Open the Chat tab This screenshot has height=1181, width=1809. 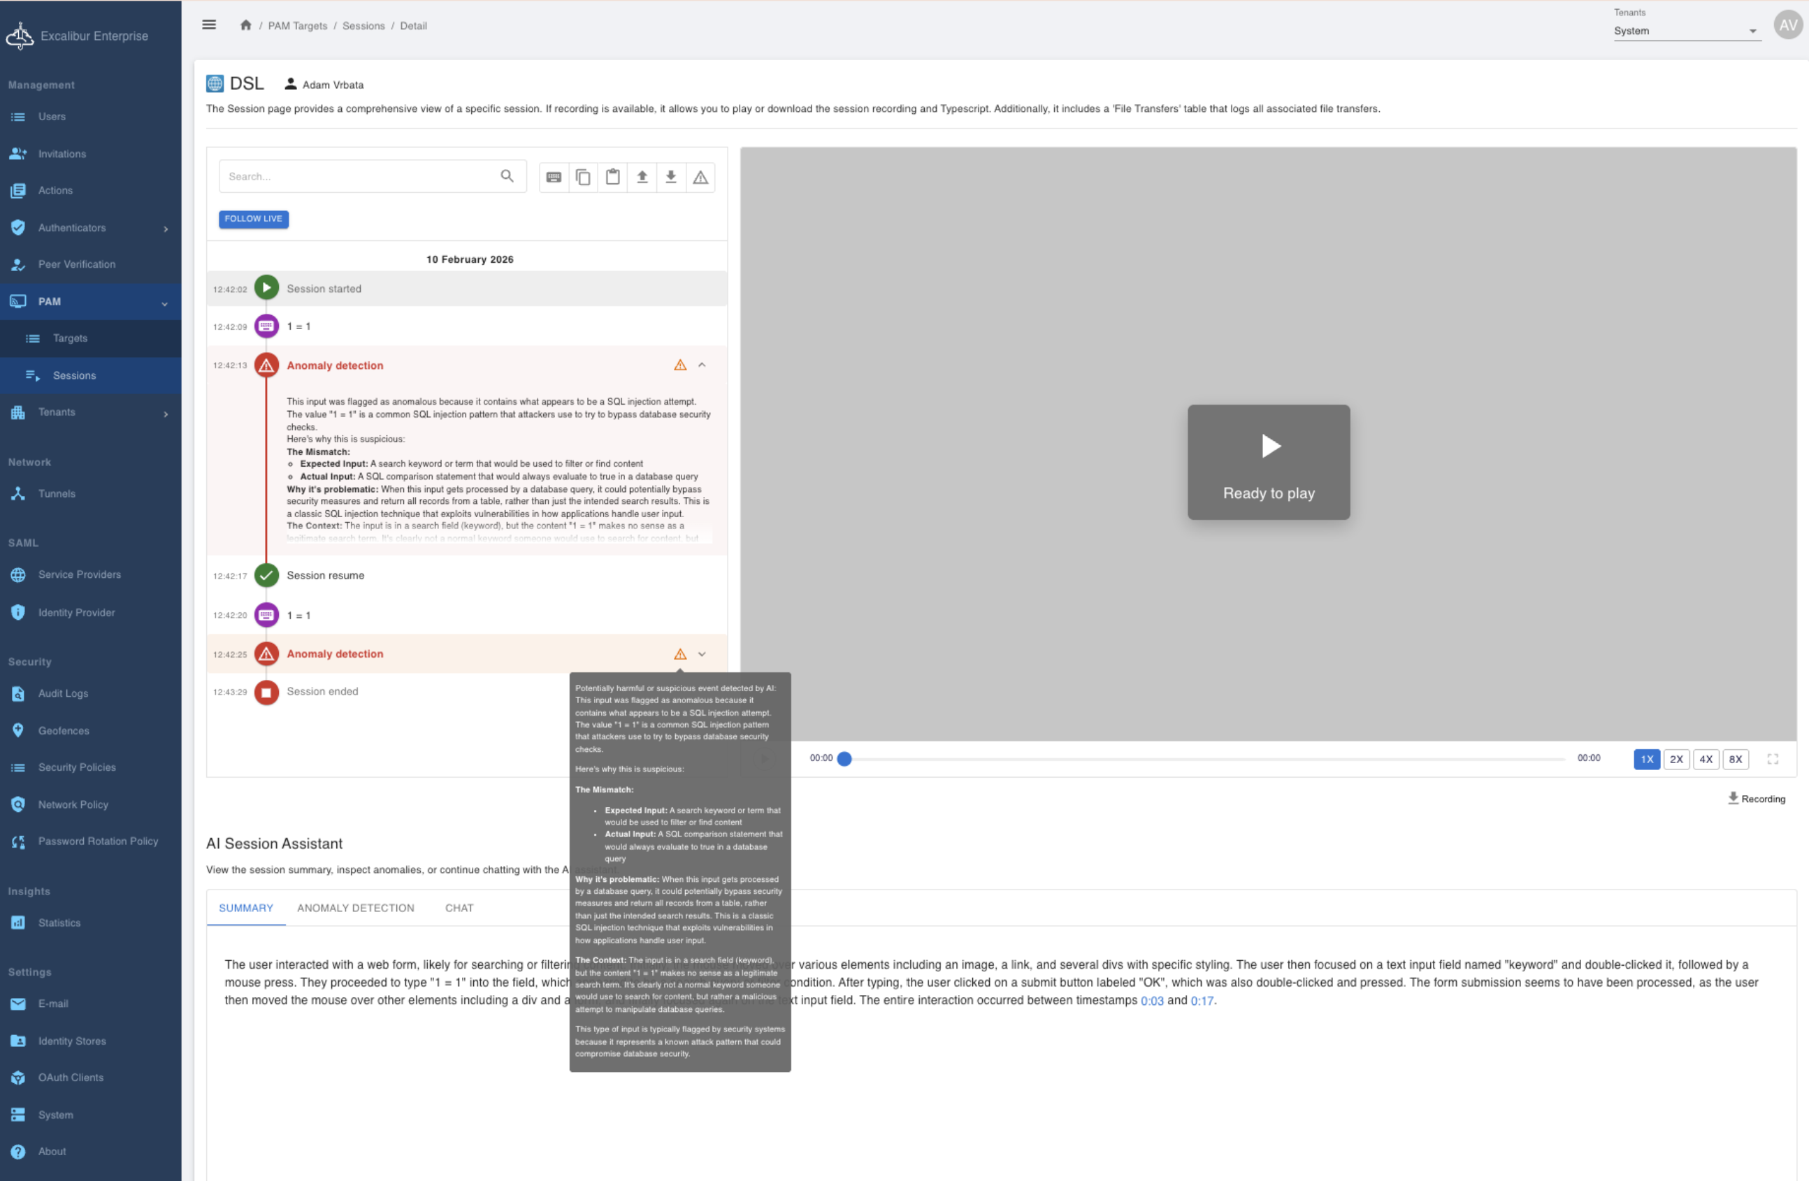[x=459, y=908]
